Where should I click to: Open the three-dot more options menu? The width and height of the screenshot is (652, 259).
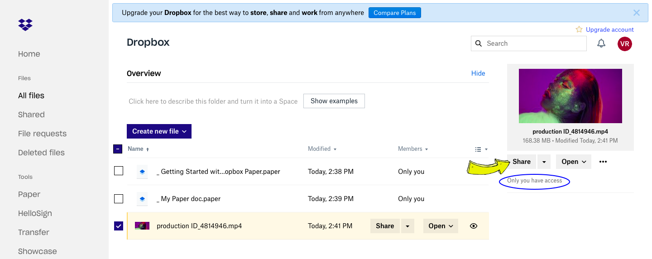603,162
